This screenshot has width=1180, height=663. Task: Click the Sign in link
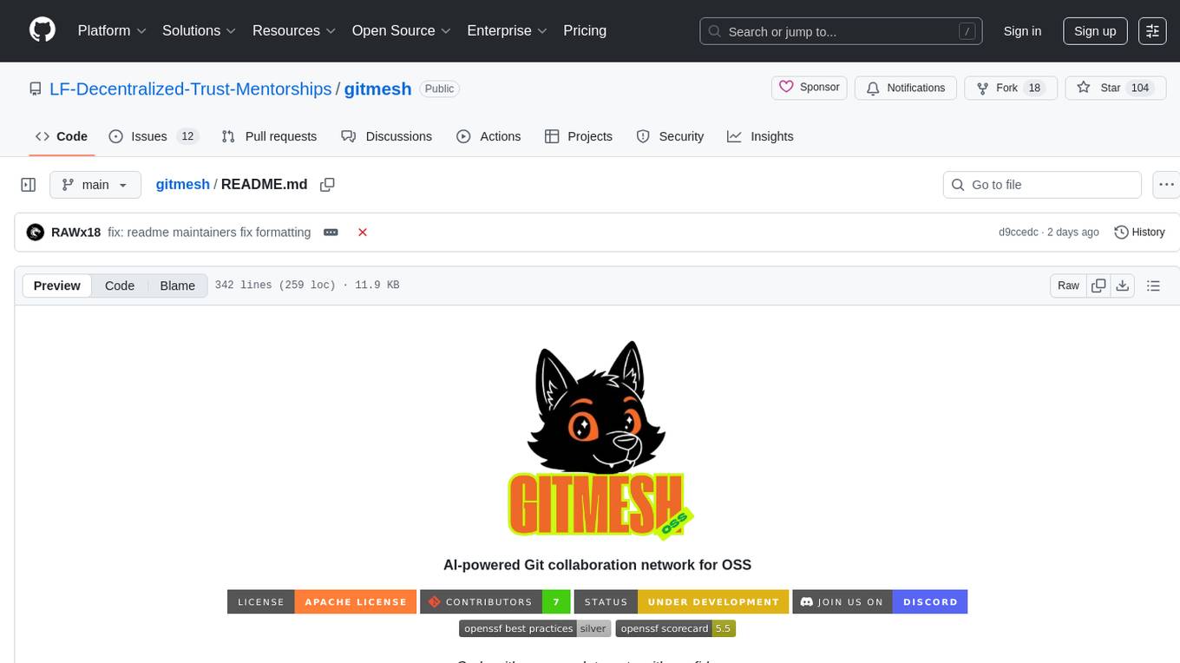[1022, 31]
